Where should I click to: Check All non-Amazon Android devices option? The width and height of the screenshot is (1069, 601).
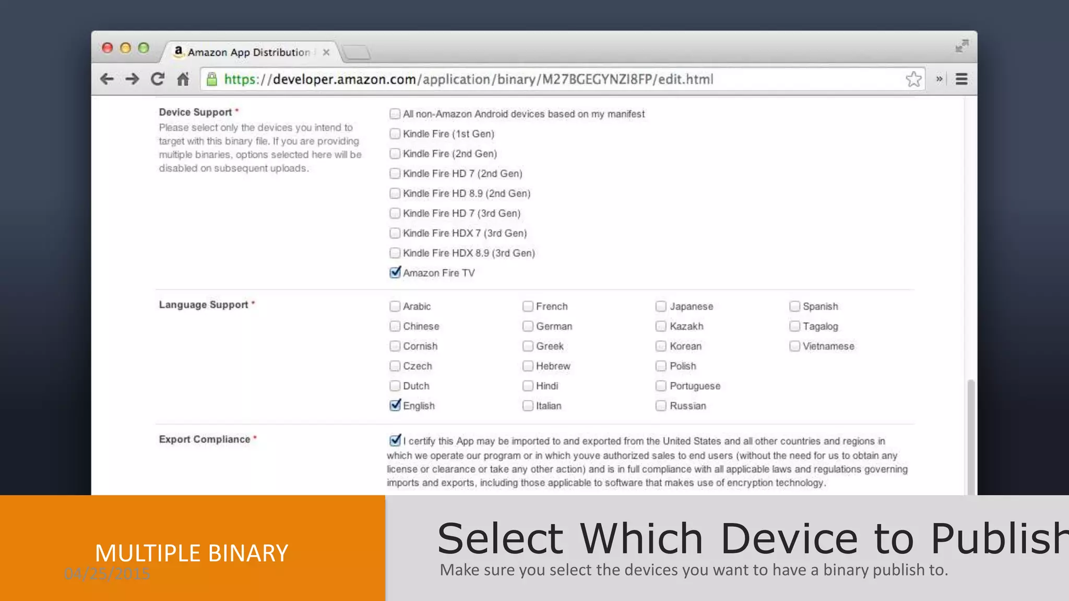pos(395,114)
